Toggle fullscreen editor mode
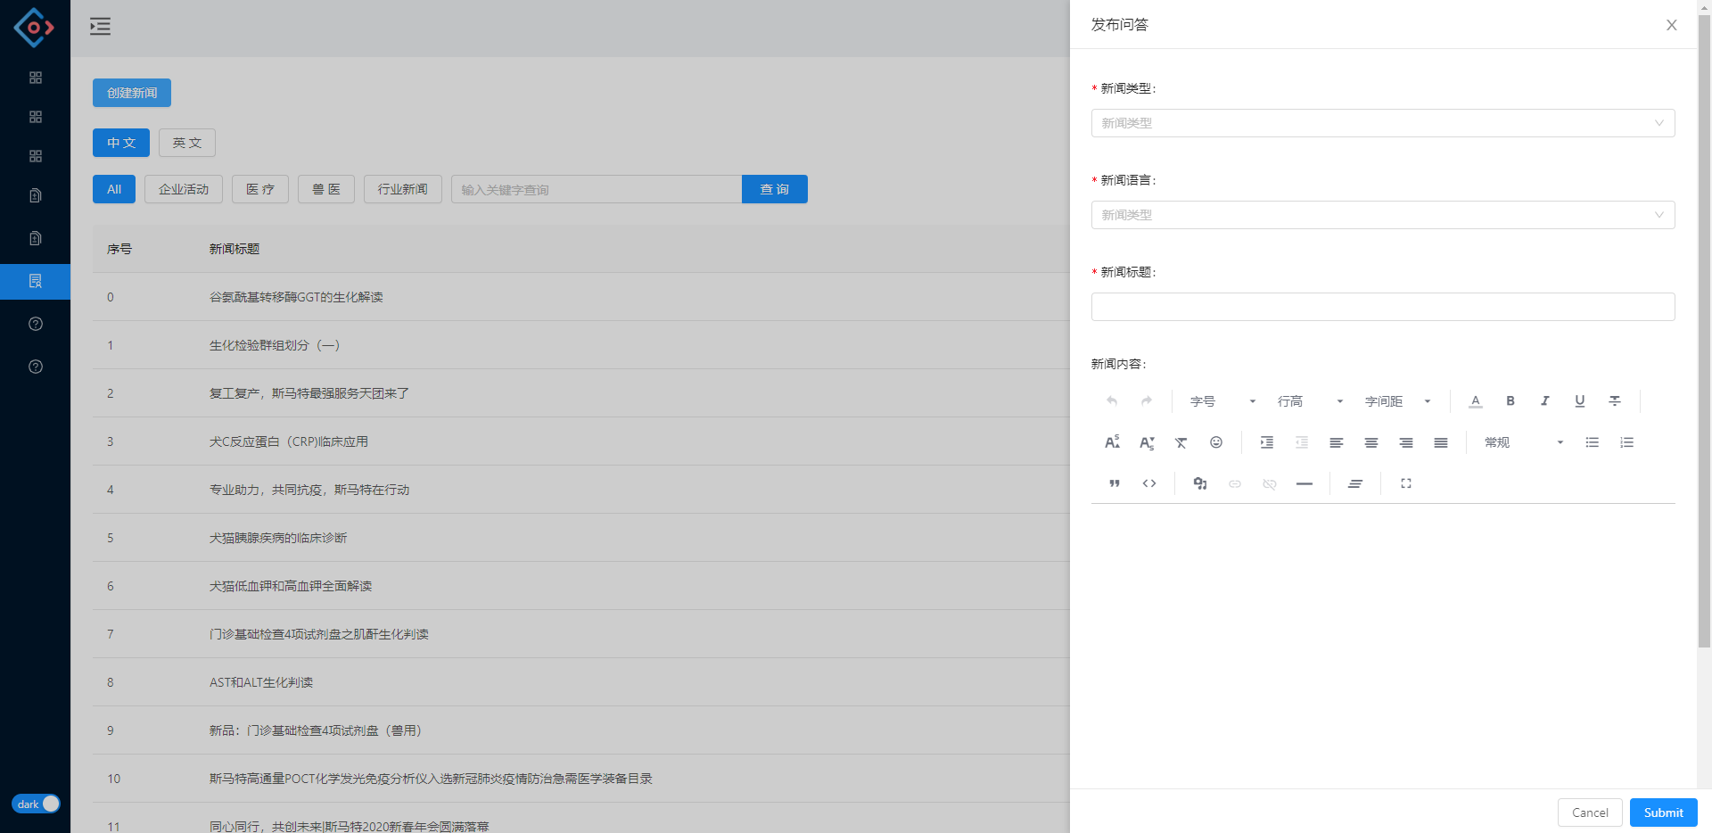 (1406, 483)
